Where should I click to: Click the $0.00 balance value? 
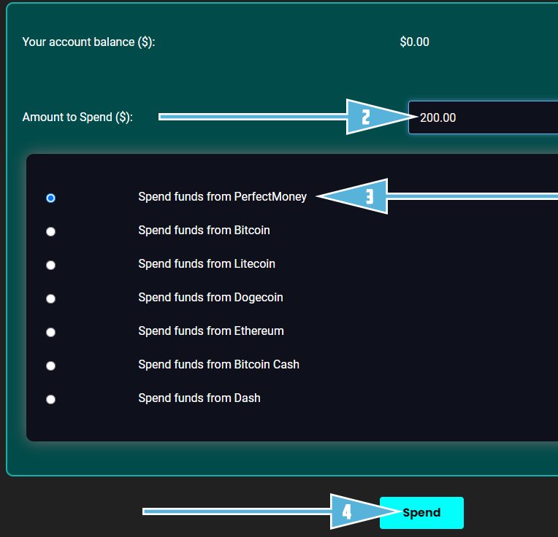click(x=415, y=42)
